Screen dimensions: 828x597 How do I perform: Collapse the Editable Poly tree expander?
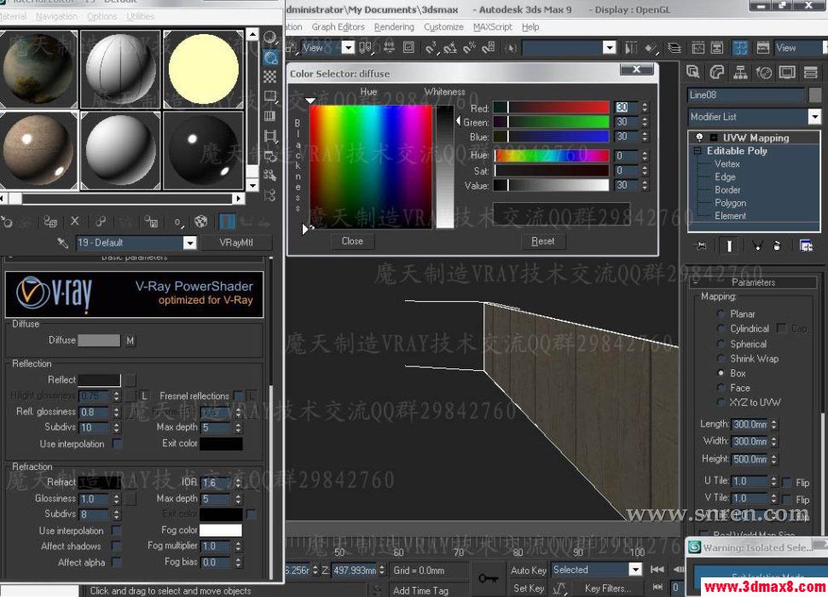[698, 151]
